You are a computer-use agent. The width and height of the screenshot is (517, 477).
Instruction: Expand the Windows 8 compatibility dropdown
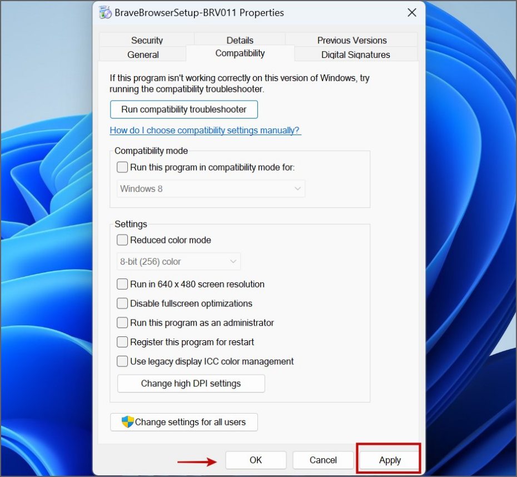click(x=211, y=188)
